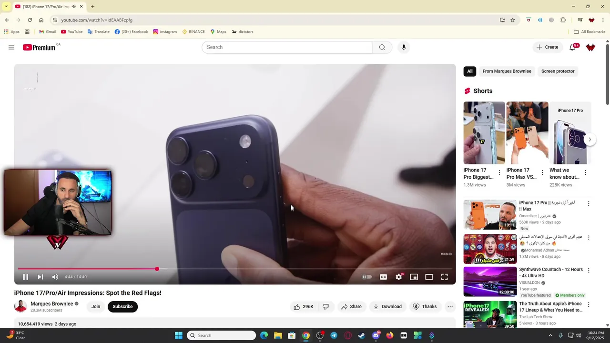Screen dimensions: 610x343
Task: Open All Bookmarks folder
Action: click(x=590, y=32)
